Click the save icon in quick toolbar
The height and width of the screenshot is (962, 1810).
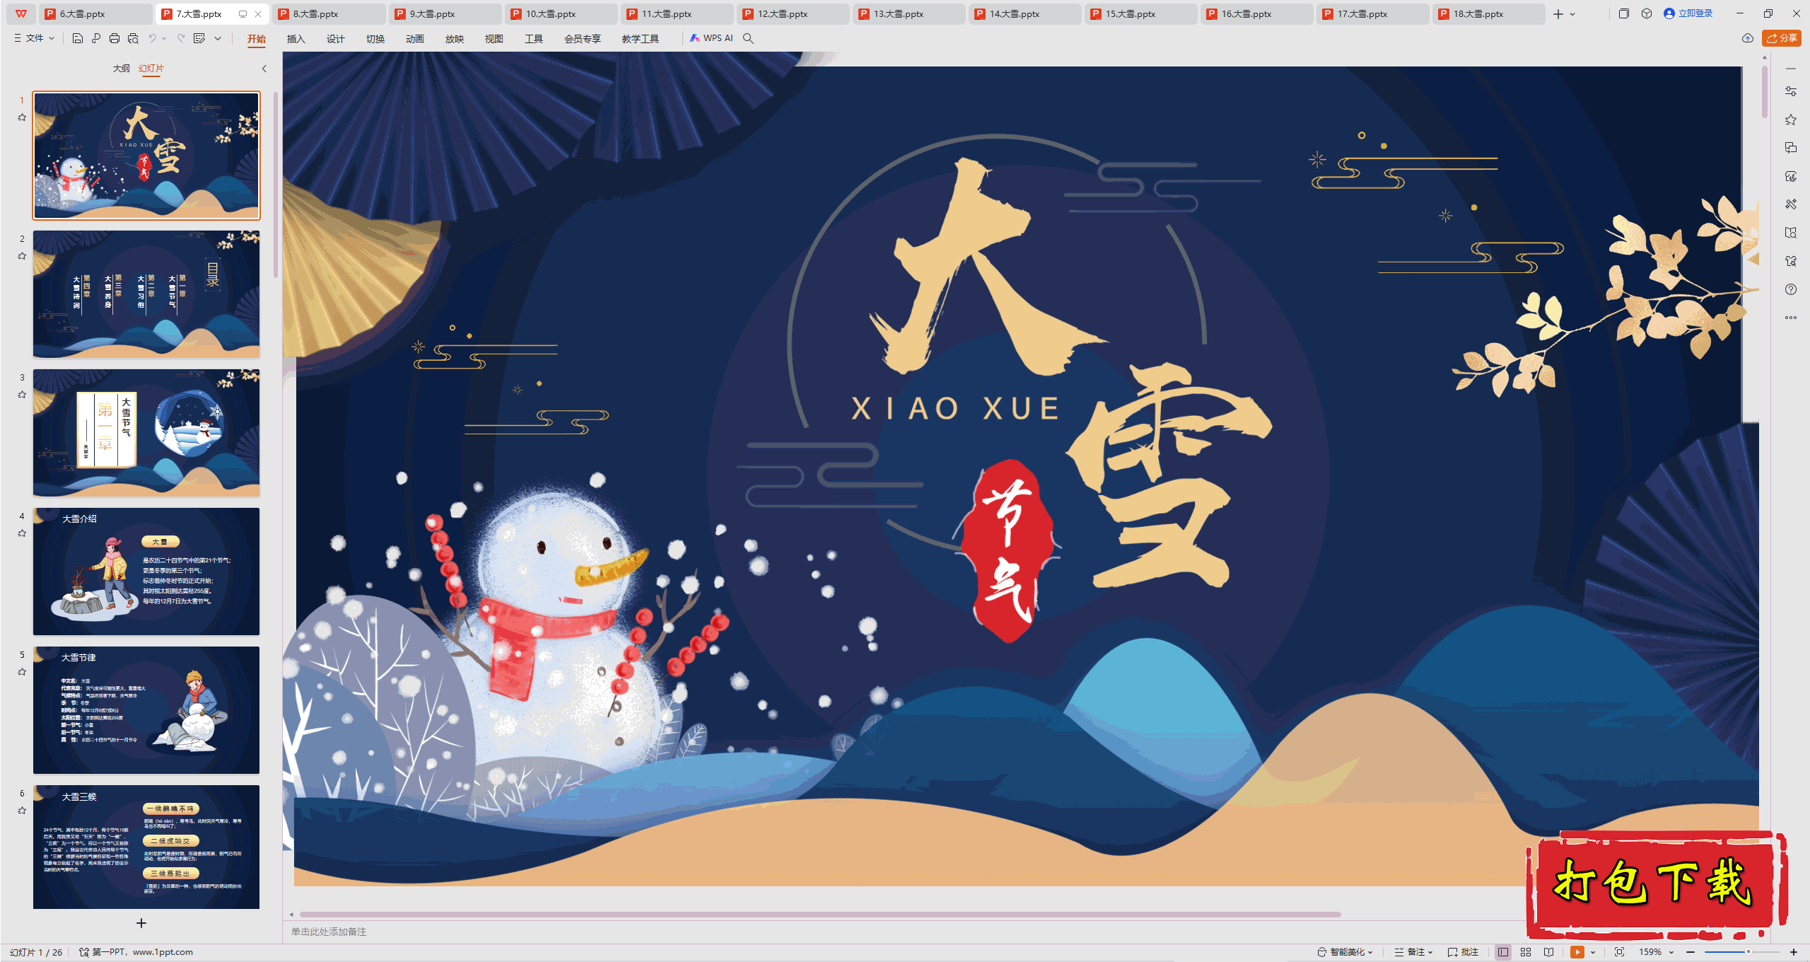(78, 38)
